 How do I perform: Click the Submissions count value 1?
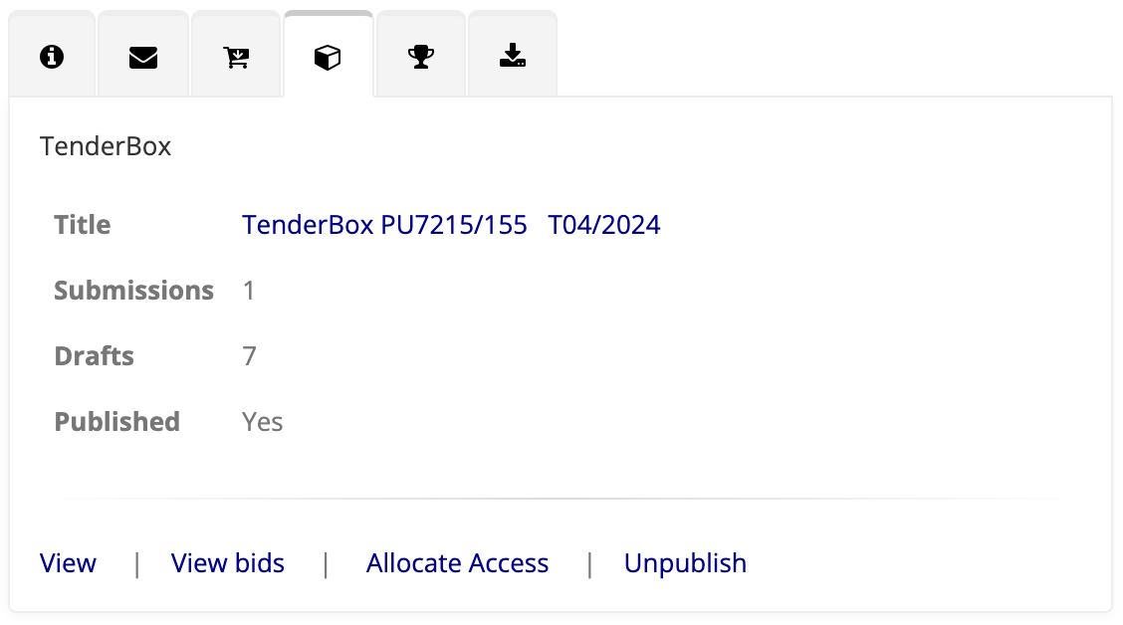pos(247,291)
